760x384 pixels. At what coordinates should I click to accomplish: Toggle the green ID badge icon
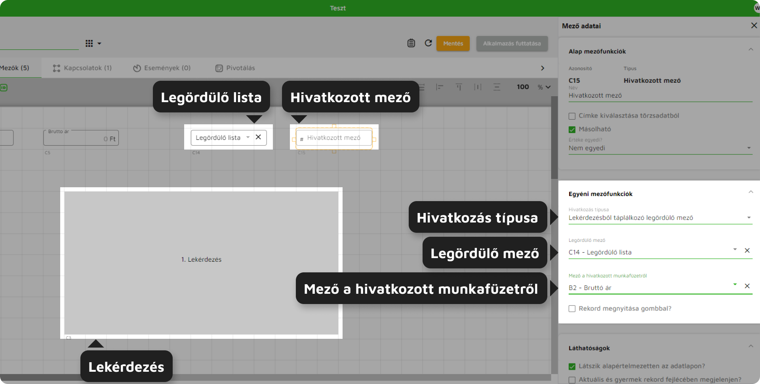(x=4, y=87)
